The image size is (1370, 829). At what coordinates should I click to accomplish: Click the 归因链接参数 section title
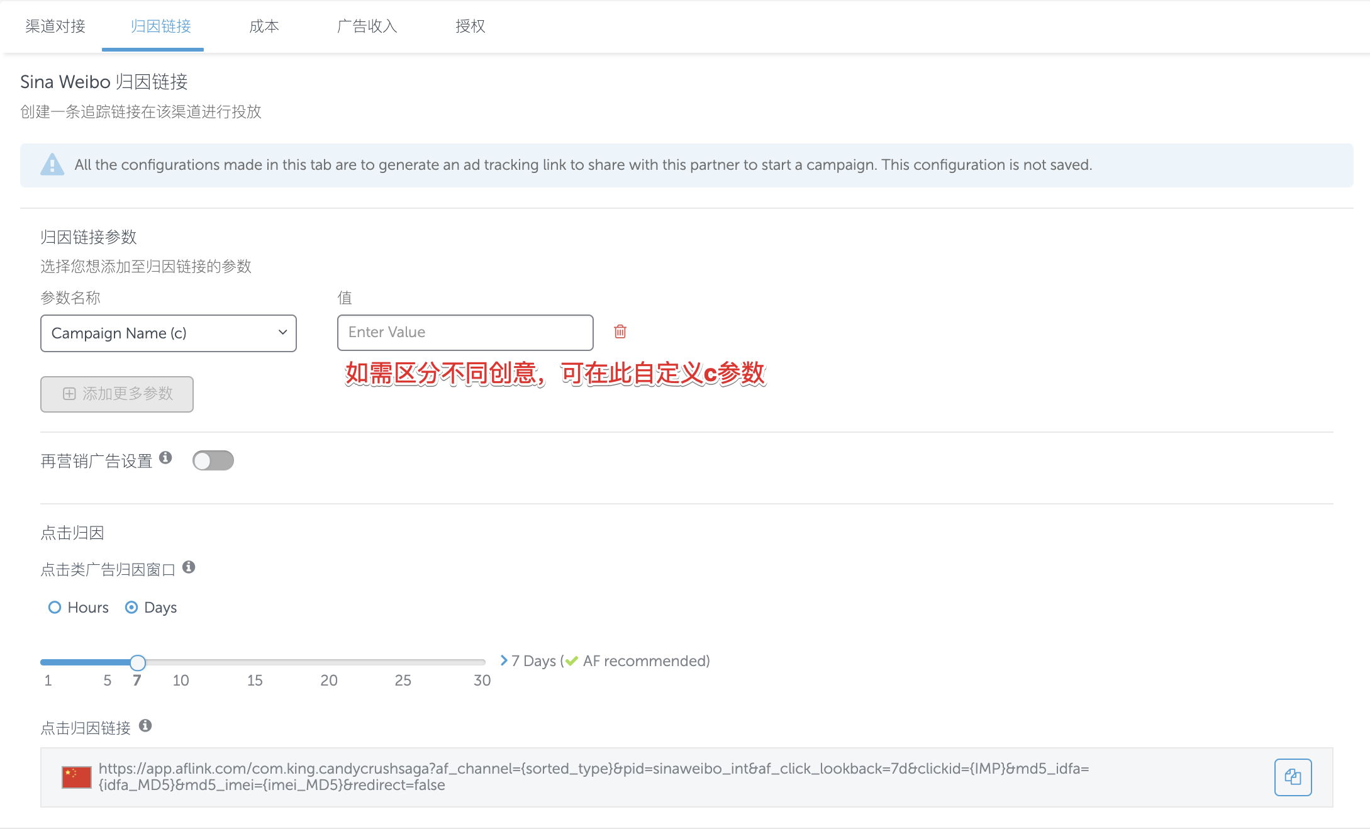point(89,237)
